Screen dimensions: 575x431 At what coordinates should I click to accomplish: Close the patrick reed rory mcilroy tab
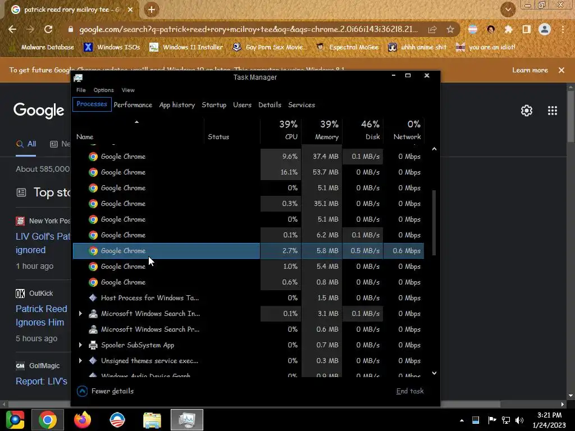coord(130,10)
